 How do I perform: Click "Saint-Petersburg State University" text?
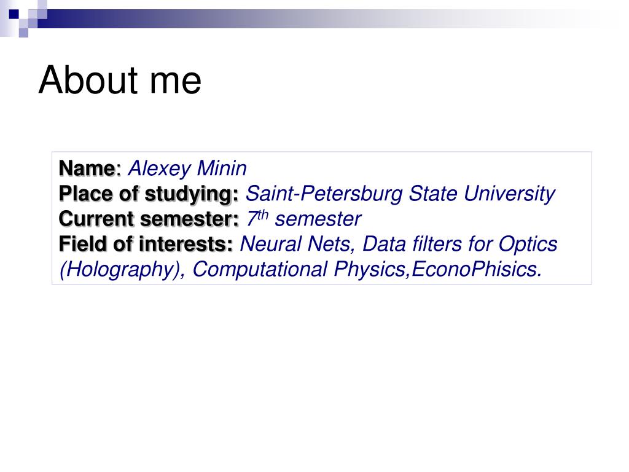tap(400, 194)
